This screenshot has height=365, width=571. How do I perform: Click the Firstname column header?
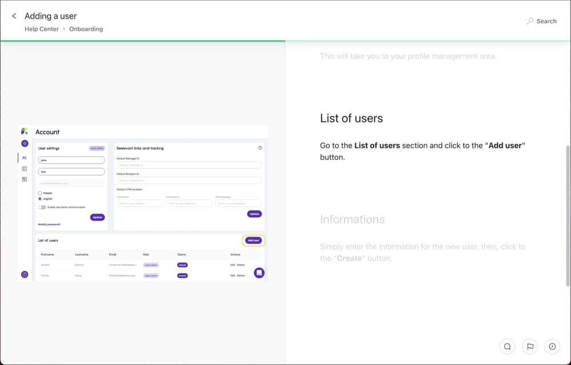[x=47, y=254]
